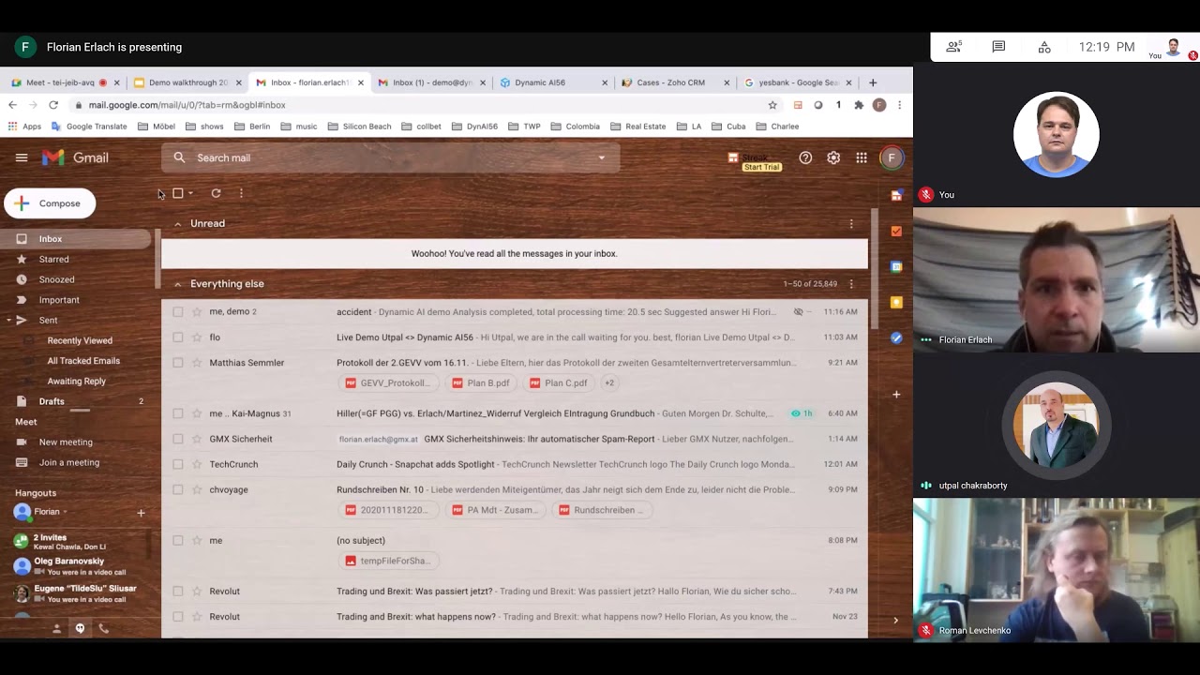1200x675 pixels.
Task: Open the Google apps grid
Action: tap(862, 157)
